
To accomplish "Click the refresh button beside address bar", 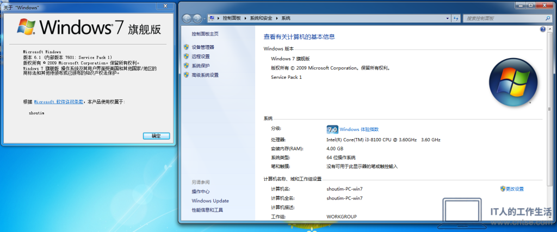I will point(456,18).
